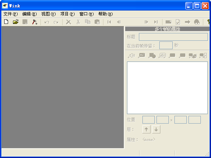Open the 帮助 (Help) menu
Viewport: 211px width, 158px height.
pos(105,14)
